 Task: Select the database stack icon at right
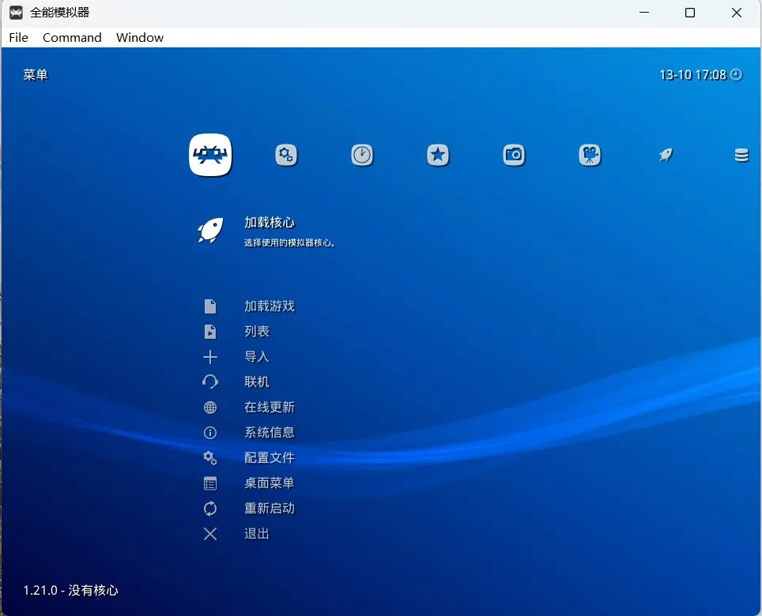[x=741, y=156]
